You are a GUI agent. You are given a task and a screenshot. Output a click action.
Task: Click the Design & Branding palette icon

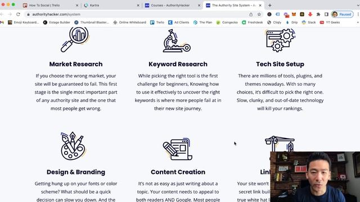(73, 146)
